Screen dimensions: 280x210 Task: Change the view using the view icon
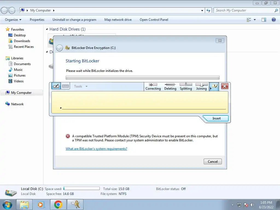[249, 20]
